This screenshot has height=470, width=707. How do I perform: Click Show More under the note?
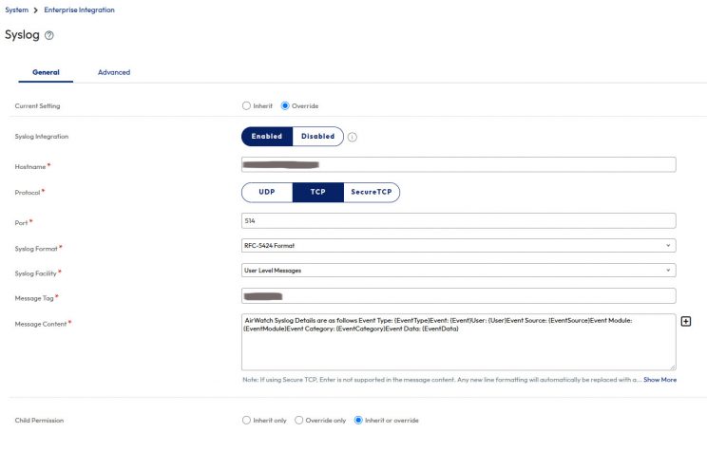tap(660, 380)
